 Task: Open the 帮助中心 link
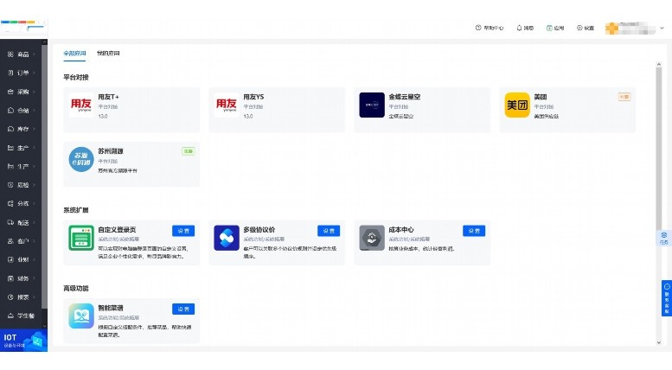coord(490,28)
